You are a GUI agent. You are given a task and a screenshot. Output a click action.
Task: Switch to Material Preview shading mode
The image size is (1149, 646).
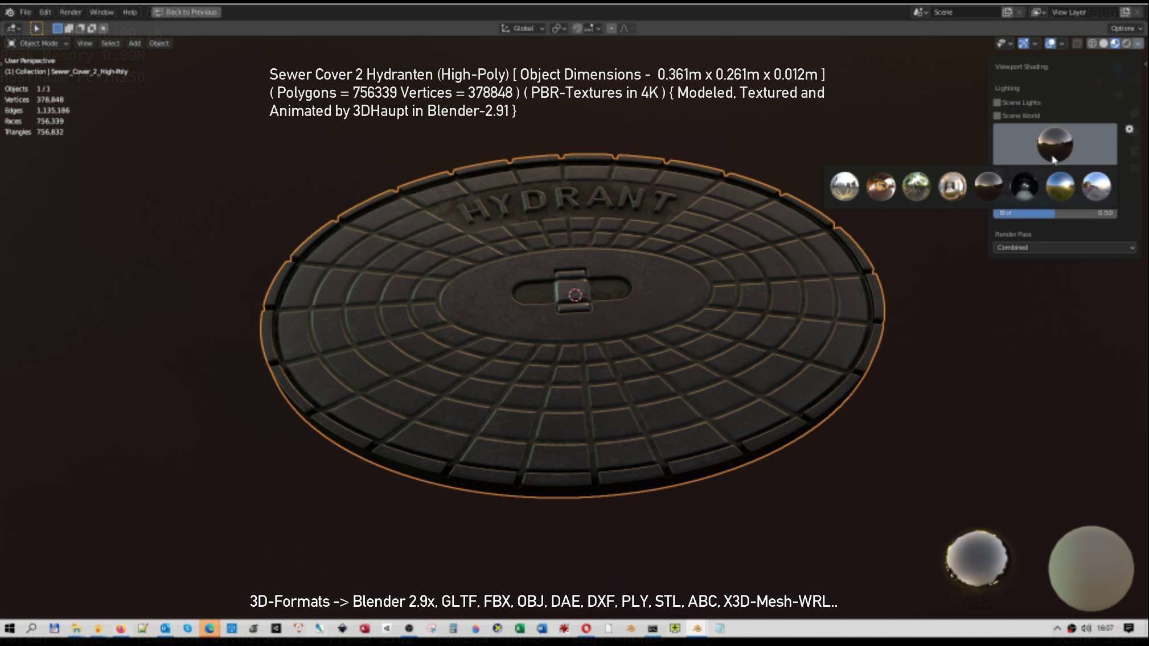(x=1115, y=43)
